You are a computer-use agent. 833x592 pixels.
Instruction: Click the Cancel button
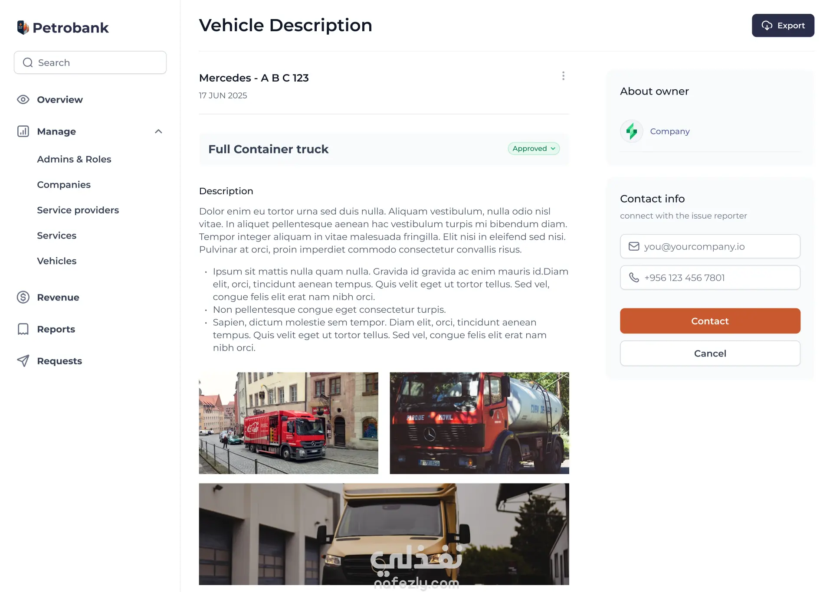(710, 353)
